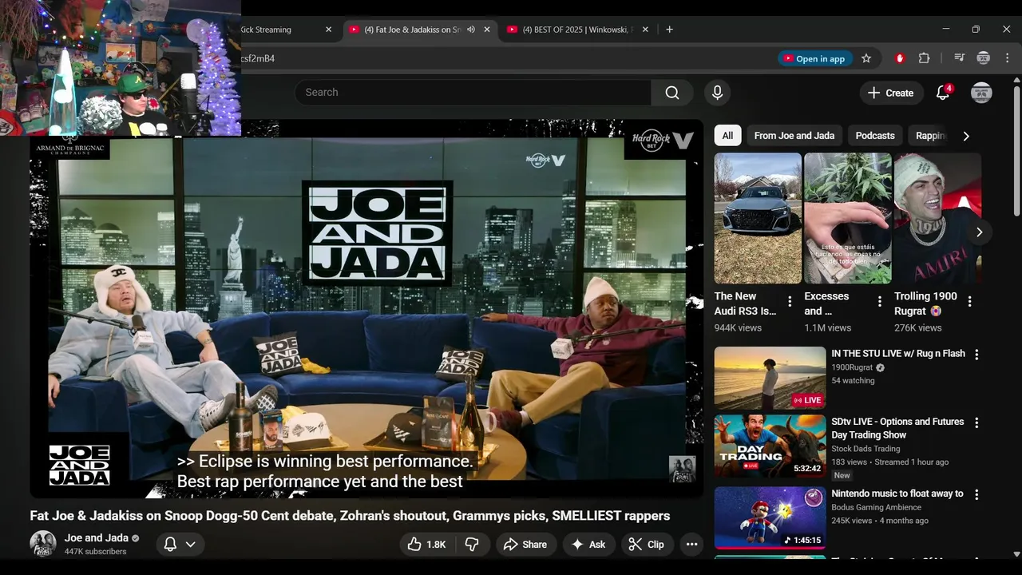
Task: Click SDtv LIVE - Options and Futures title
Action: coord(898,428)
